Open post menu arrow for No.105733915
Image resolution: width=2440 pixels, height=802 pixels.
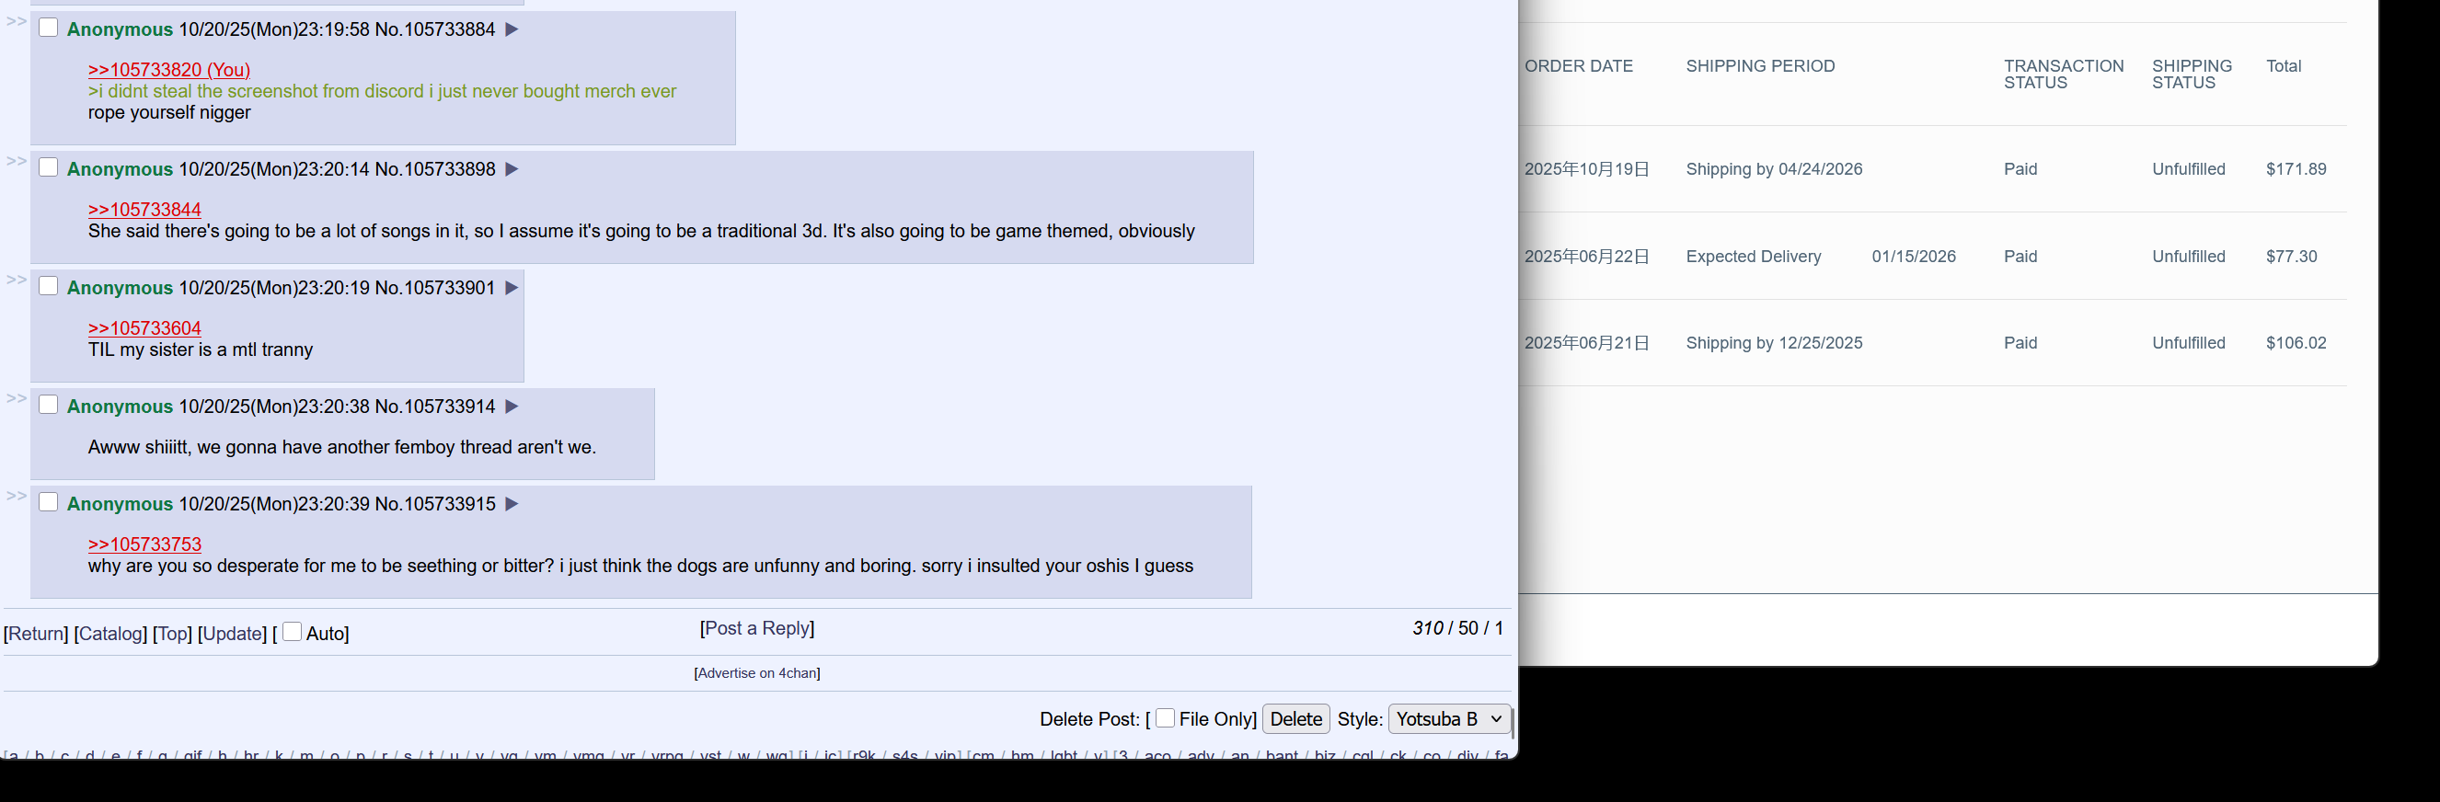tap(512, 504)
